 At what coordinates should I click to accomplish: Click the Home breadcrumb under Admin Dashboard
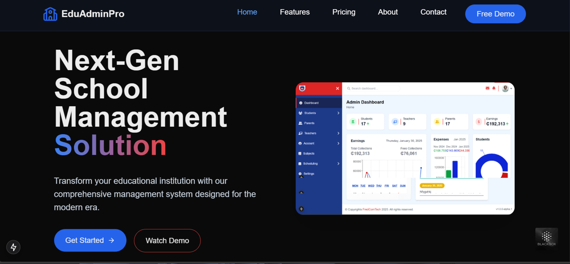point(350,107)
